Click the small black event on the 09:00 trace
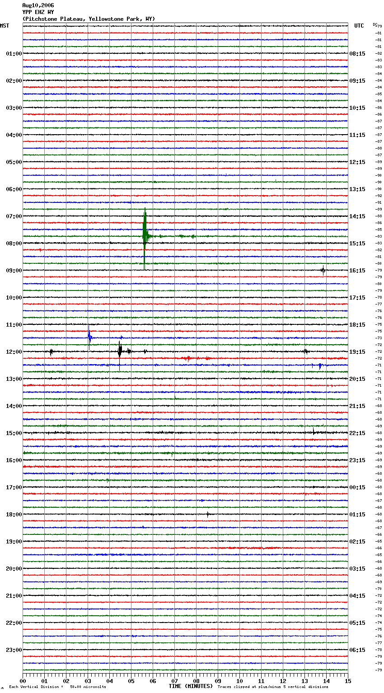This screenshot has width=384, height=693. tap(323, 271)
